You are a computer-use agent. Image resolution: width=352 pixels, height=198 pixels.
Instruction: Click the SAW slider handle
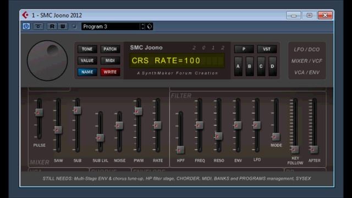(x=58, y=130)
